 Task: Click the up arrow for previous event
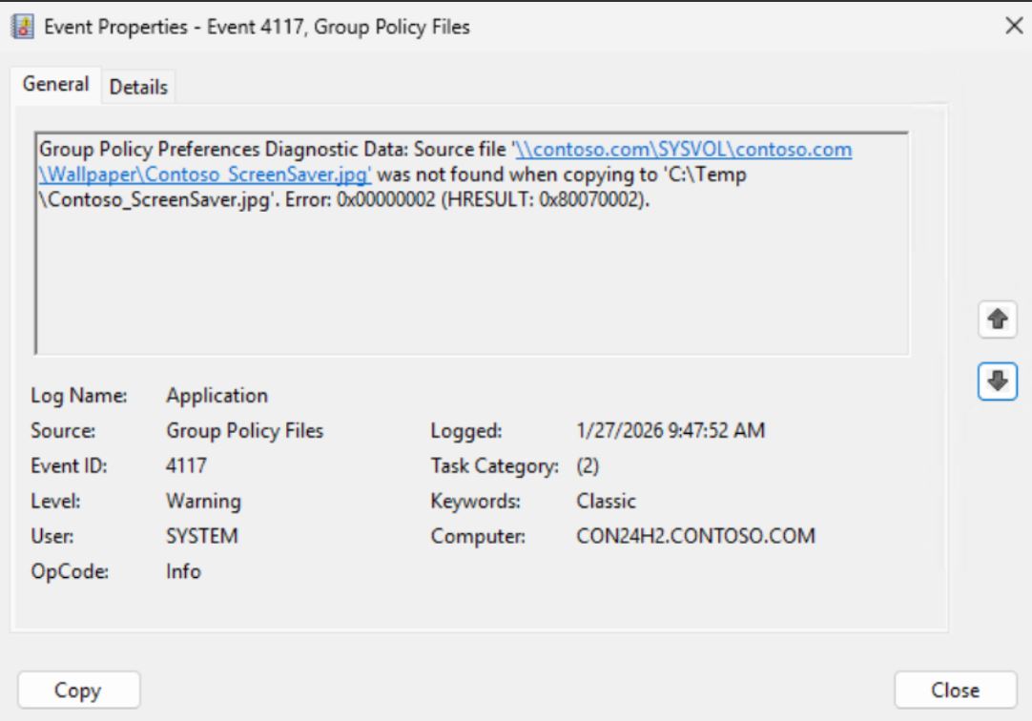tap(997, 322)
